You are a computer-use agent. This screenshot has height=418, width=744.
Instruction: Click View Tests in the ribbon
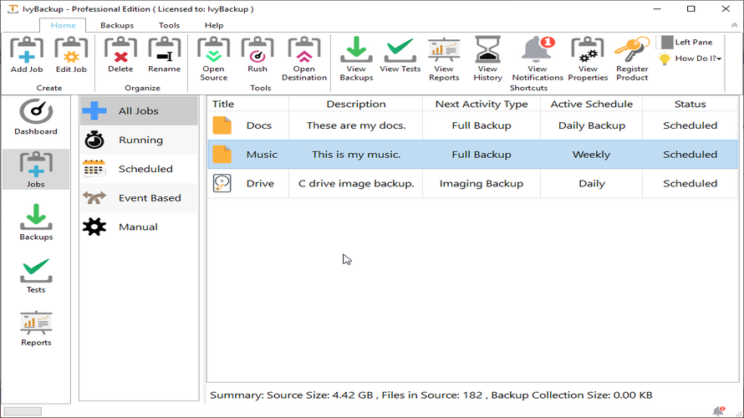(400, 55)
